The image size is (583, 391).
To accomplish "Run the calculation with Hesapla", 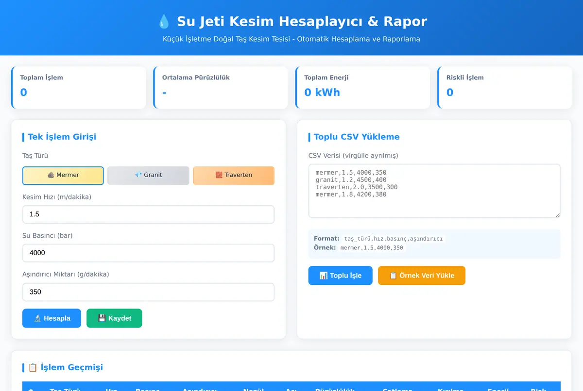I will click(x=51, y=318).
